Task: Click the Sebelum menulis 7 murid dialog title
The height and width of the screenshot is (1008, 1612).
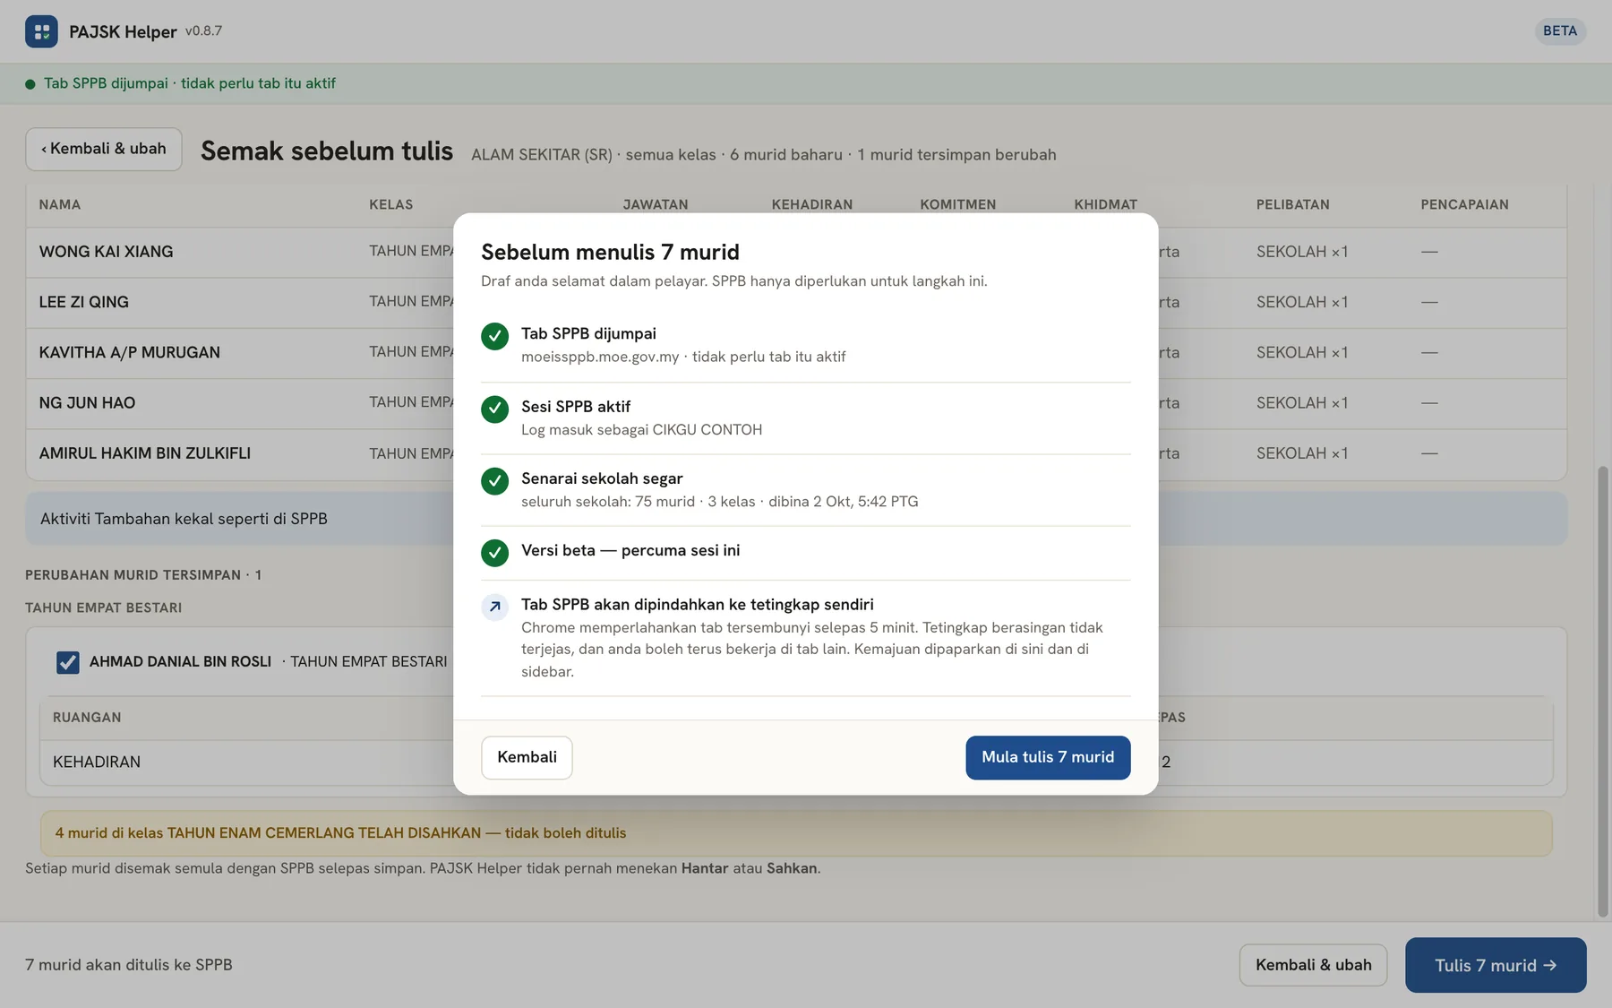Action: 610,252
